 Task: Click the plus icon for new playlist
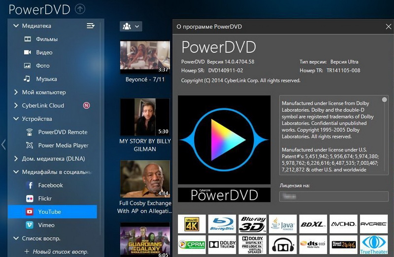[x=27, y=251]
